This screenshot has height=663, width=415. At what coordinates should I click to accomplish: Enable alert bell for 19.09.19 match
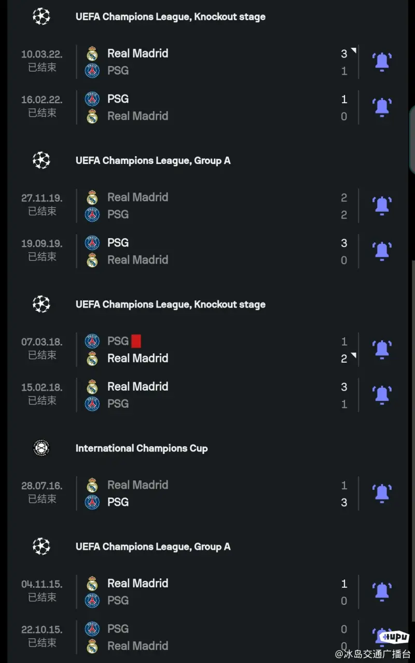pyautogui.click(x=382, y=251)
